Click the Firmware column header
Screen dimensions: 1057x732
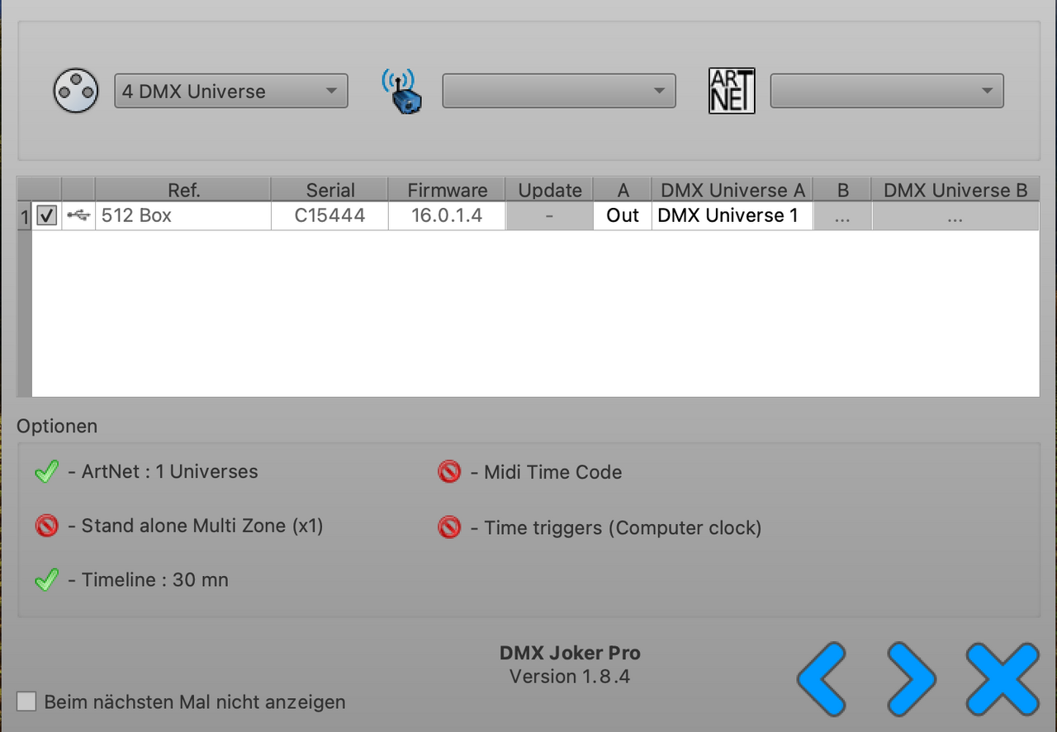(447, 190)
